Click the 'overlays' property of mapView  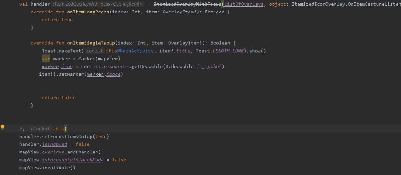(x=53, y=152)
